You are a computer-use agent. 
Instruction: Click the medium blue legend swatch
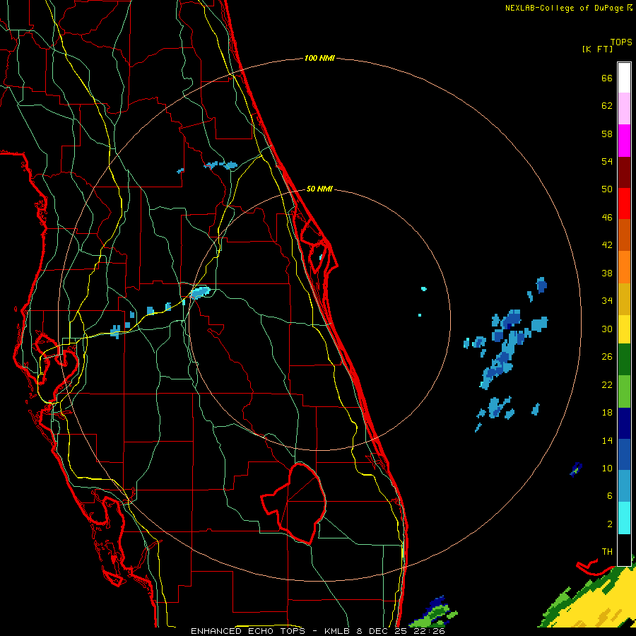[624, 454]
